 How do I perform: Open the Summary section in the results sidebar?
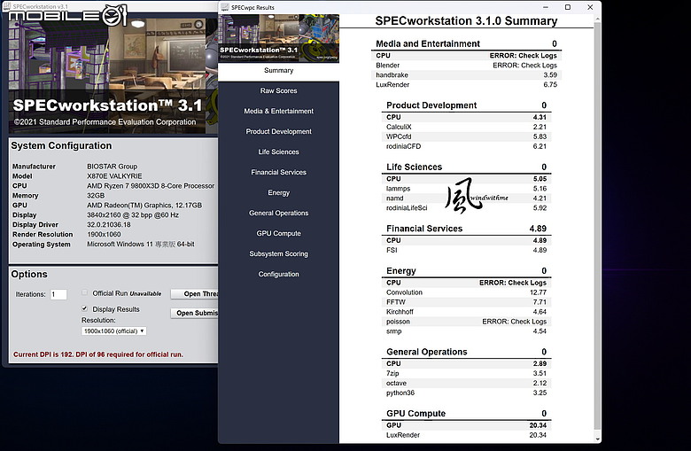click(278, 71)
